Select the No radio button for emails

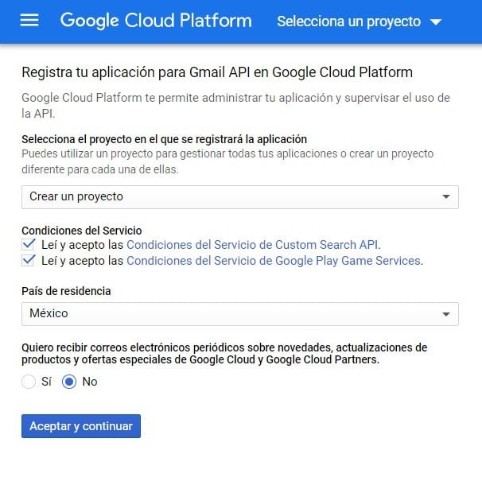coord(69,382)
